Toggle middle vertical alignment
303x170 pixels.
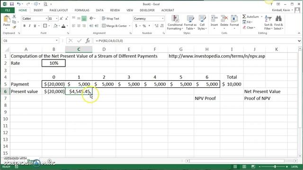click(79, 18)
